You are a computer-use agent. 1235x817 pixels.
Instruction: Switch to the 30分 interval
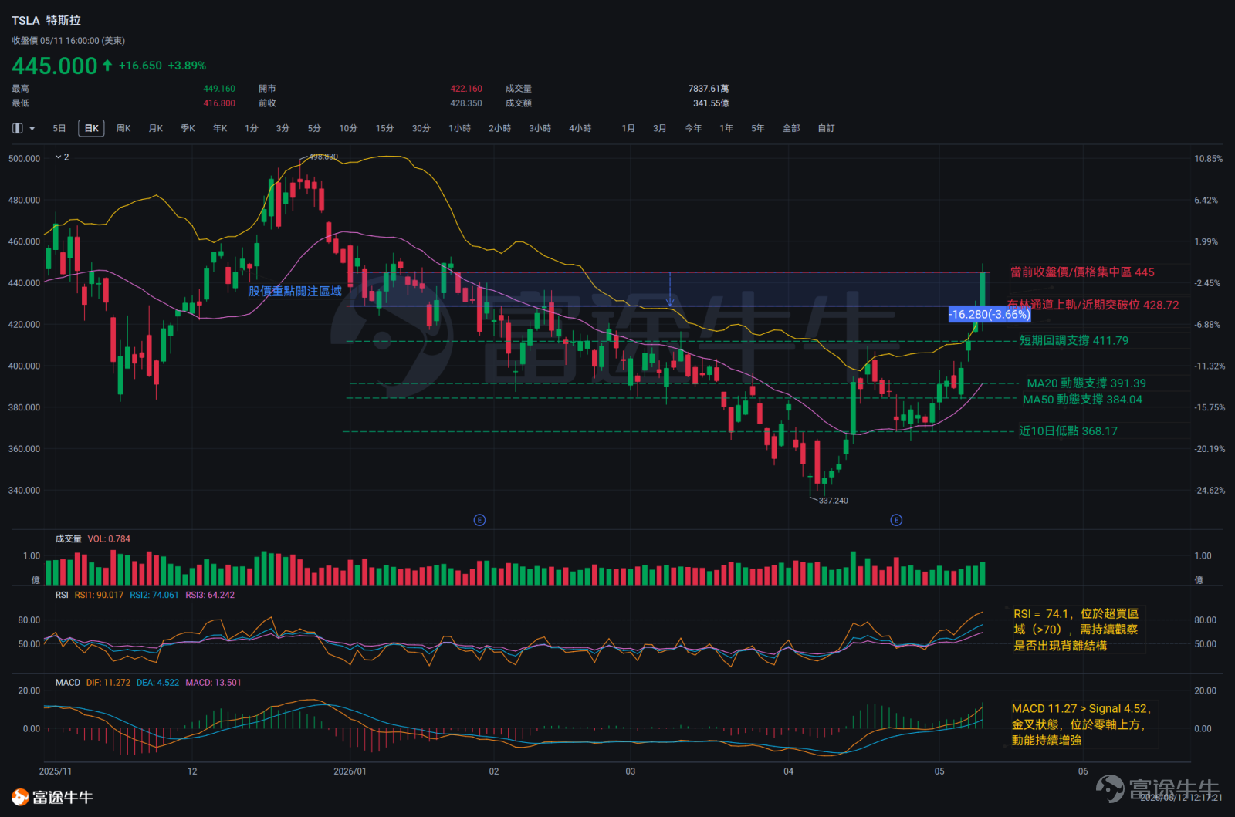(x=421, y=128)
